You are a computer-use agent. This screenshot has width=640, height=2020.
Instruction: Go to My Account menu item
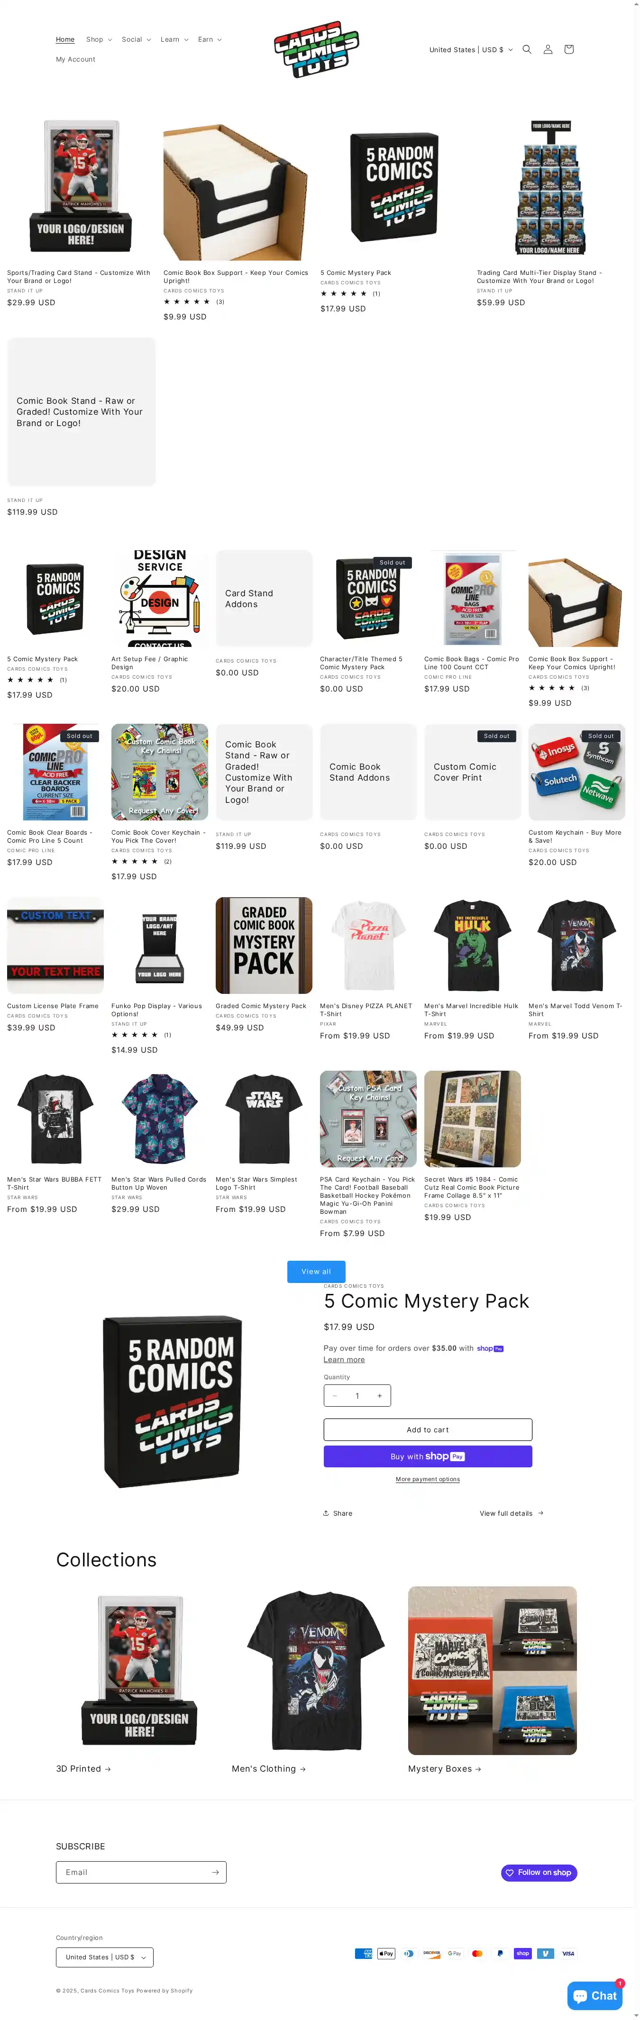(75, 60)
